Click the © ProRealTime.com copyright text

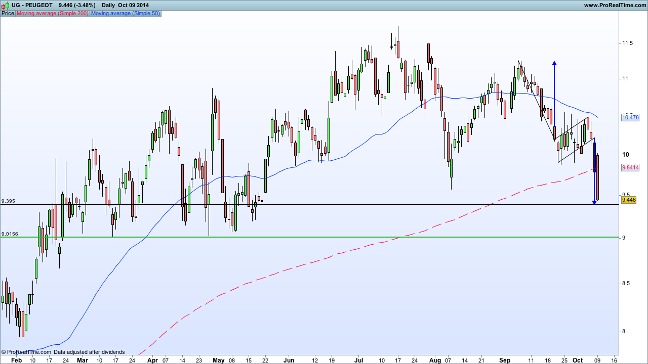pos(26,352)
